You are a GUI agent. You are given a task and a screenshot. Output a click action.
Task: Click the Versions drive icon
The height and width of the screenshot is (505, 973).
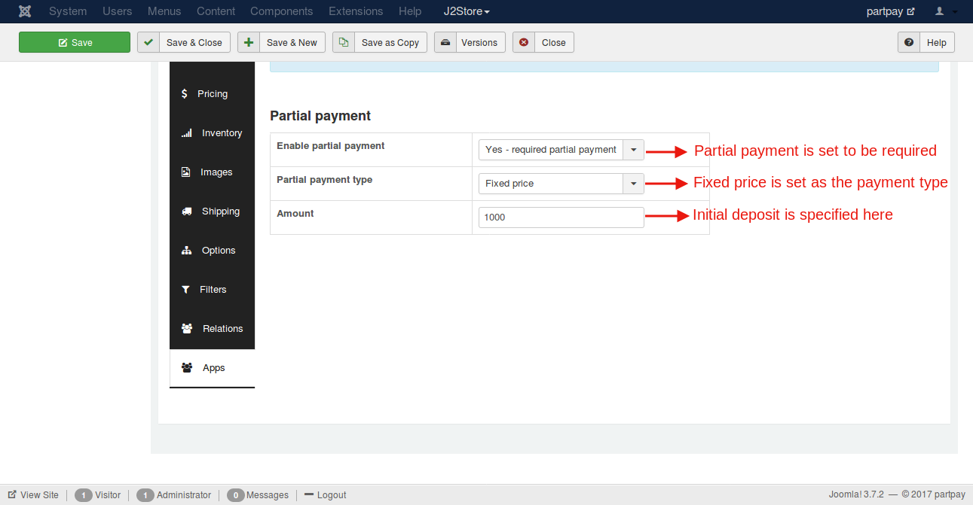pos(445,42)
